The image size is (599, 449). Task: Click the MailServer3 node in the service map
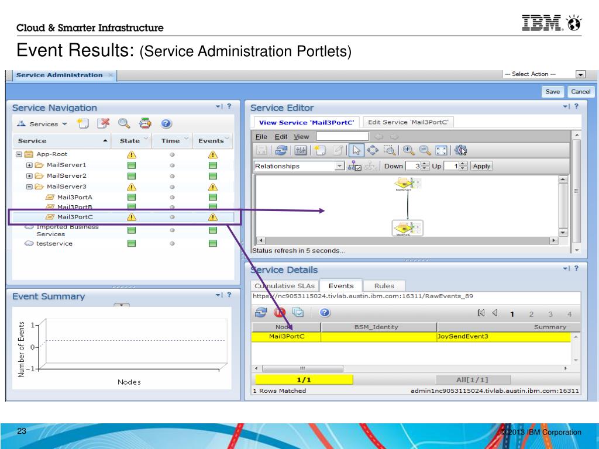tap(407, 184)
